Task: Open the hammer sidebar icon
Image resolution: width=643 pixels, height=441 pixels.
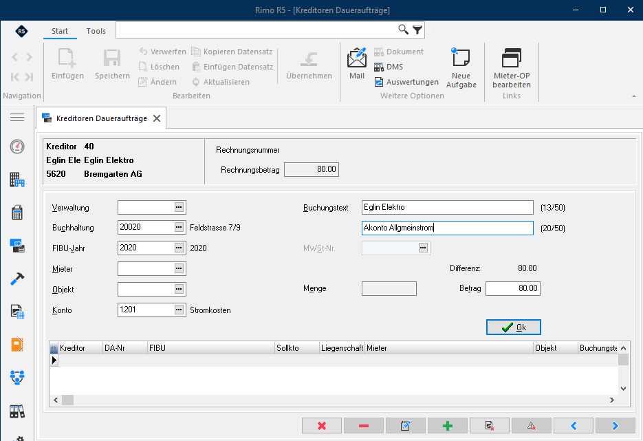Action: [x=17, y=279]
